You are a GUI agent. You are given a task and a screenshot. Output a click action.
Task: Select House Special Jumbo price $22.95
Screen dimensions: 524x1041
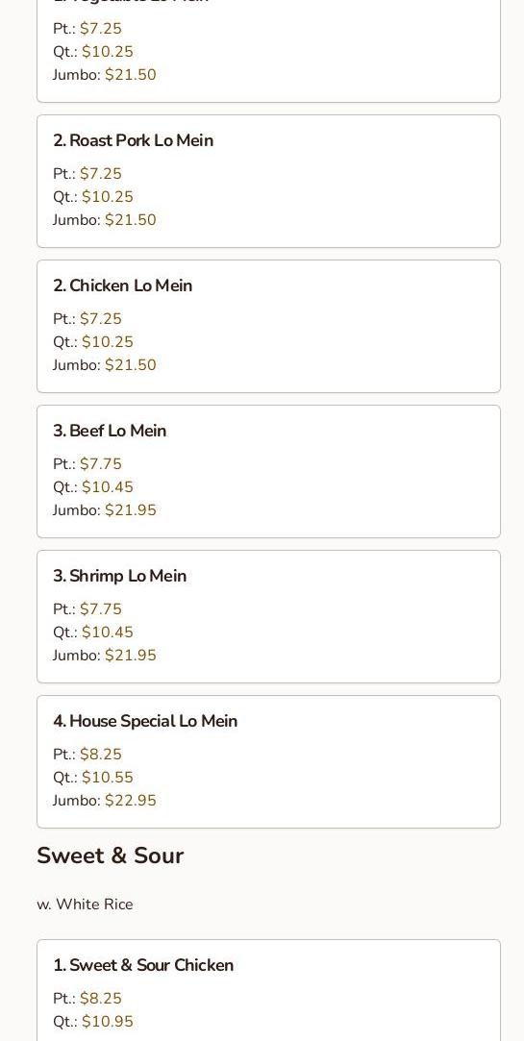point(131,801)
